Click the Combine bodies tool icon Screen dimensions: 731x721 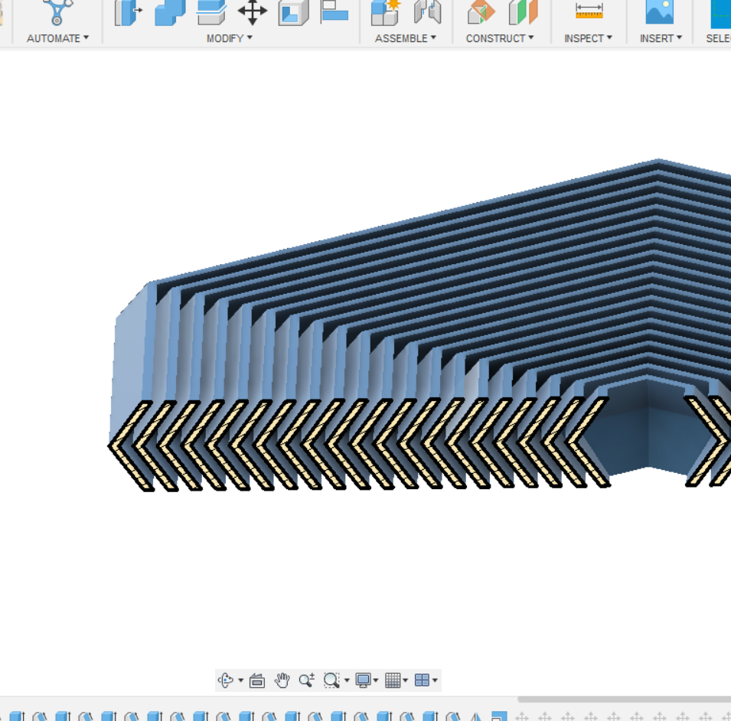click(x=170, y=12)
